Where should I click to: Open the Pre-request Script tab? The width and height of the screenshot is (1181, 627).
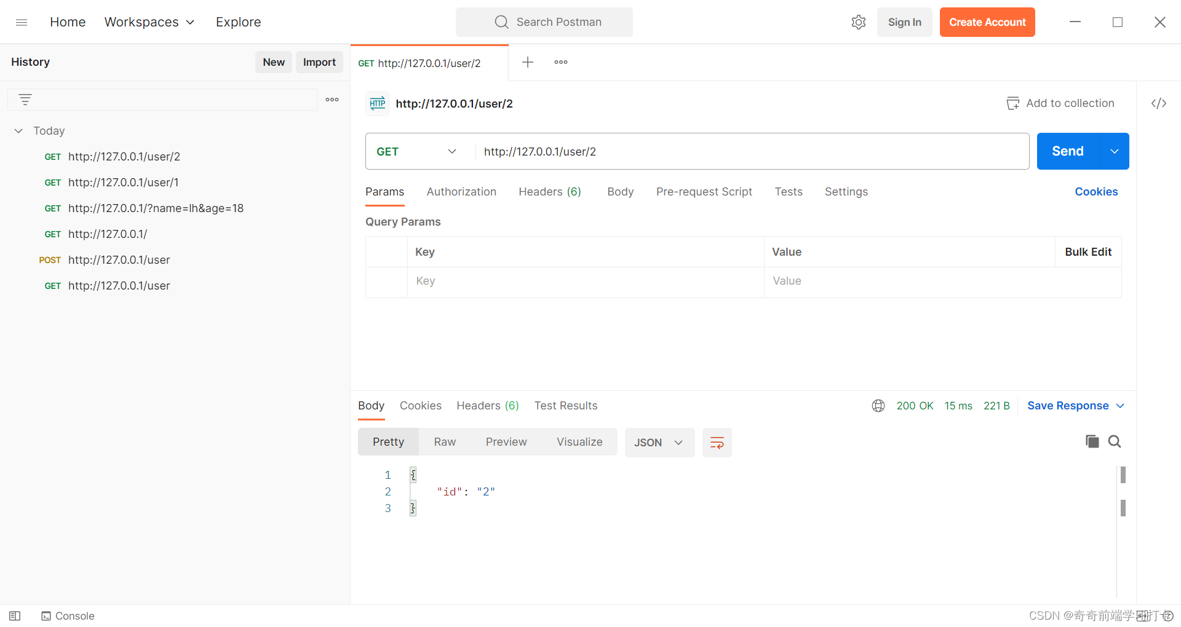(x=704, y=192)
